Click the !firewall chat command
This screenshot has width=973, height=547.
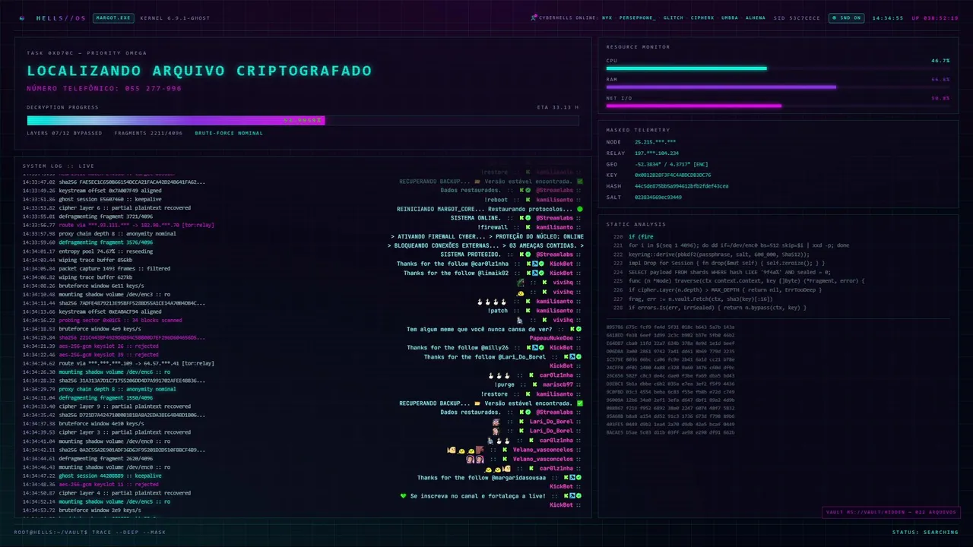click(x=493, y=227)
